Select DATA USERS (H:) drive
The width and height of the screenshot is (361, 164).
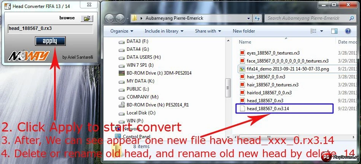click(x=144, y=57)
